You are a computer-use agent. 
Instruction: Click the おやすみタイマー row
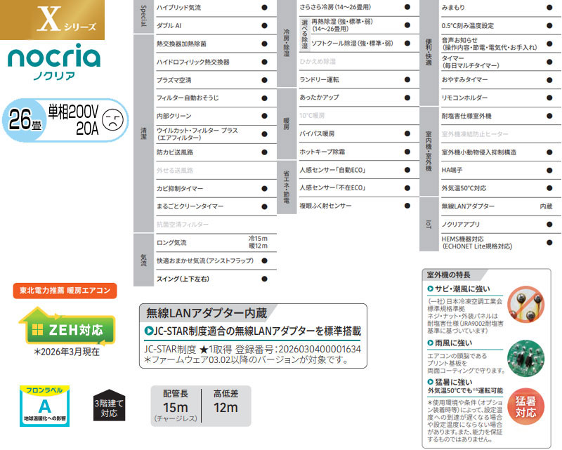tap(501, 80)
